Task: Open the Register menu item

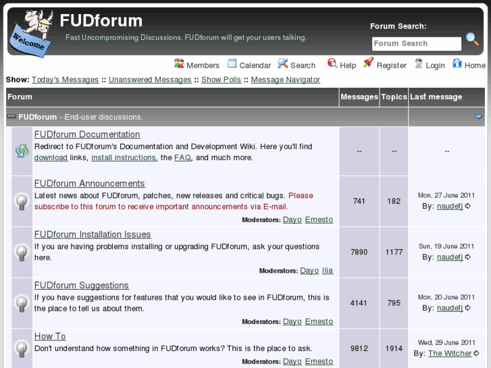Action: 392,65
